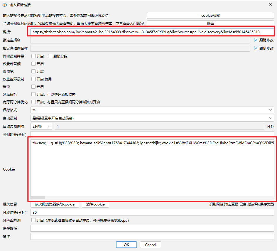Uncheck 跟随修改 beside 指定主播名
277x251 pixels.
(256, 40)
